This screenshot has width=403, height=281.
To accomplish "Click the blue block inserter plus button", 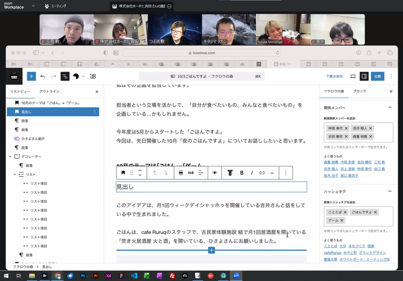I will (x=31, y=76).
